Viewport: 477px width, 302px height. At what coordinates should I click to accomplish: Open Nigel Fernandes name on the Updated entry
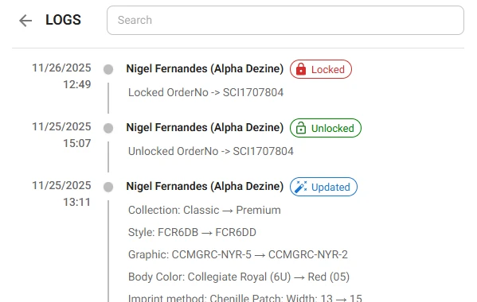click(x=205, y=187)
